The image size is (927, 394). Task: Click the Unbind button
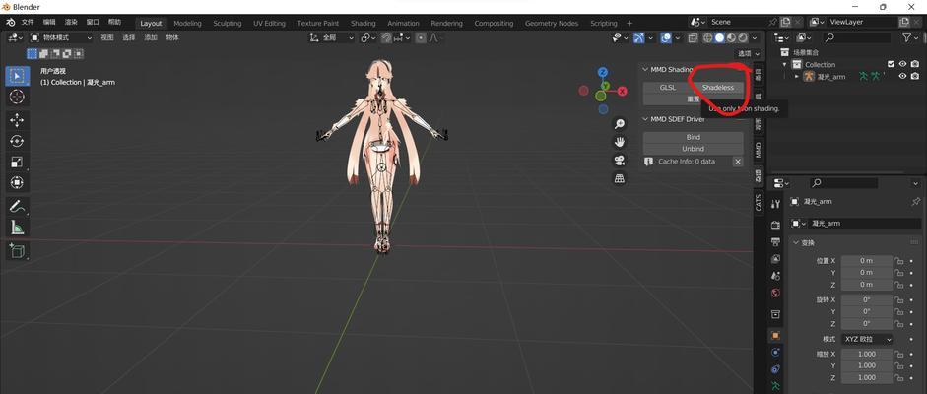(693, 149)
